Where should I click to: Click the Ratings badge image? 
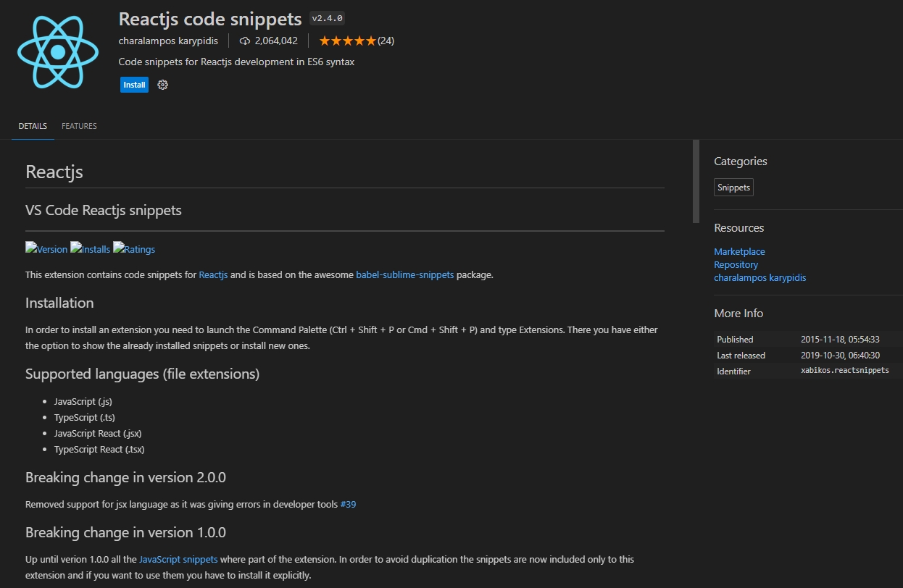tap(134, 249)
